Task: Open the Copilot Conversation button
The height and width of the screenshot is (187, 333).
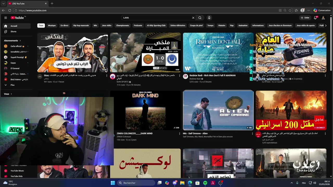Action: pos(322,10)
